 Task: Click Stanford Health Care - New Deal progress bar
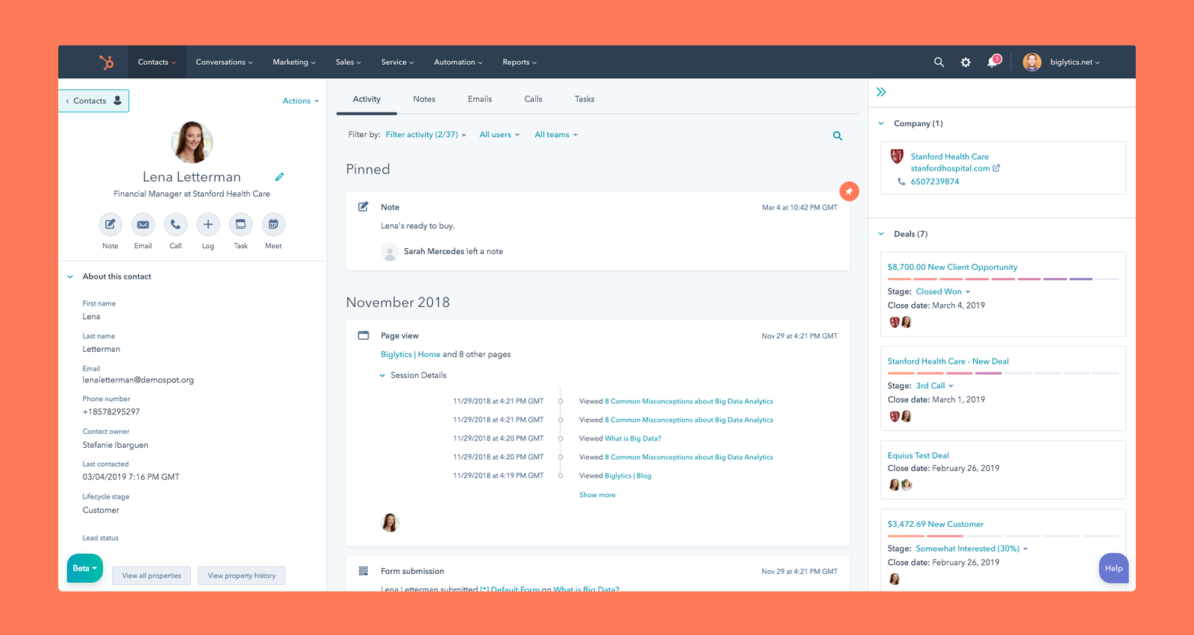1003,373
